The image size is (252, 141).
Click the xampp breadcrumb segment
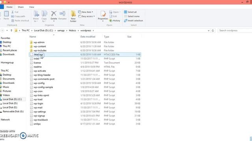(x=61, y=31)
